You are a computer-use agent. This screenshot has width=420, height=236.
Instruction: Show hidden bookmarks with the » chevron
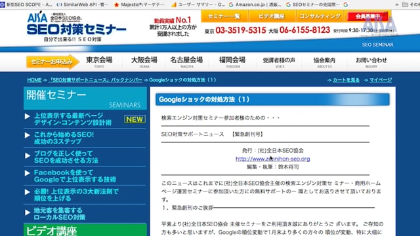[x=396, y=5]
